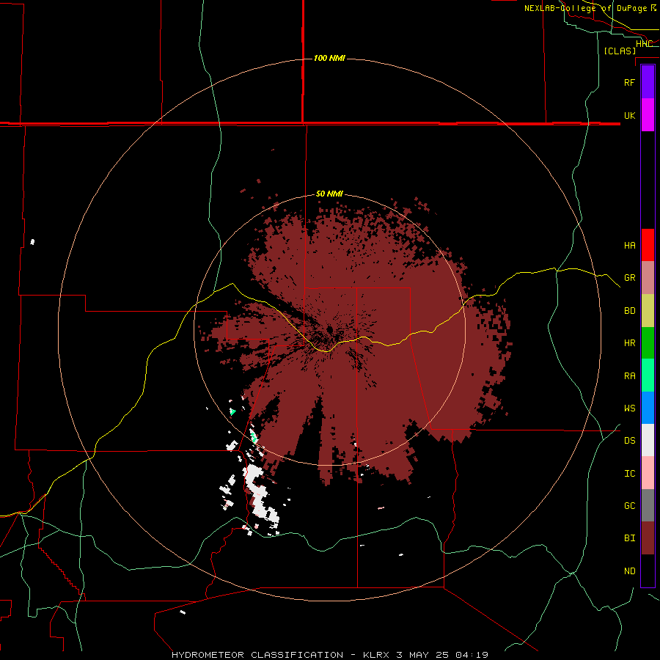The image size is (660, 660).
Task: Click the HYDROMETEOR CLASSIFICATION title text
Action: [x=257, y=655]
